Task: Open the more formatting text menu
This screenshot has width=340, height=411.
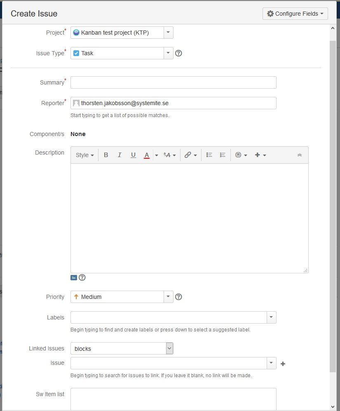Action: click(170, 155)
